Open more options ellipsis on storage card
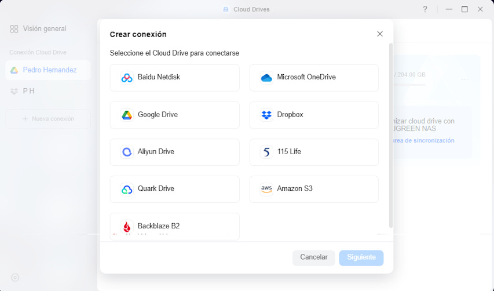 [x=464, y=79]
